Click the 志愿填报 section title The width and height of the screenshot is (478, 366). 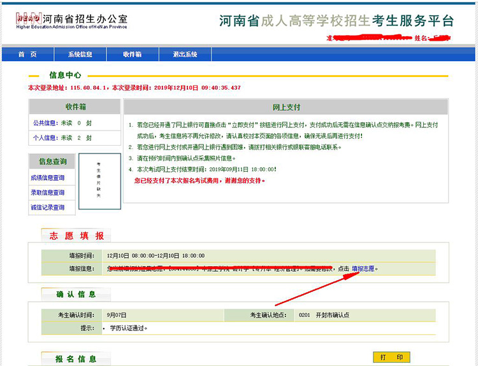pos(76,236)
